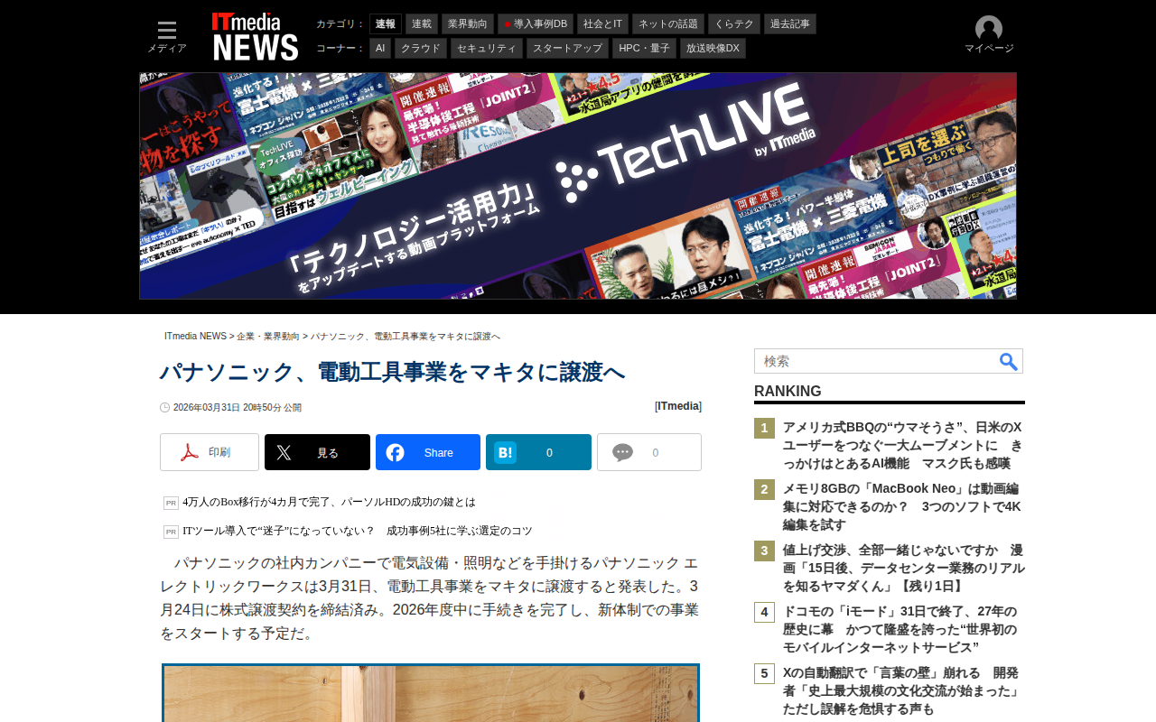This screenshot has height=722, width=1156.
Task: Open the 過去記事 category
Action: tap(790, 23)
